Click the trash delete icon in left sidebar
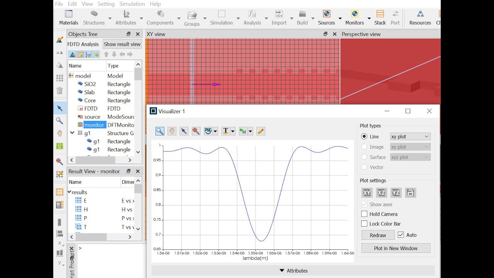This screenshot has width=494, height=278. (x=59, y=91)
